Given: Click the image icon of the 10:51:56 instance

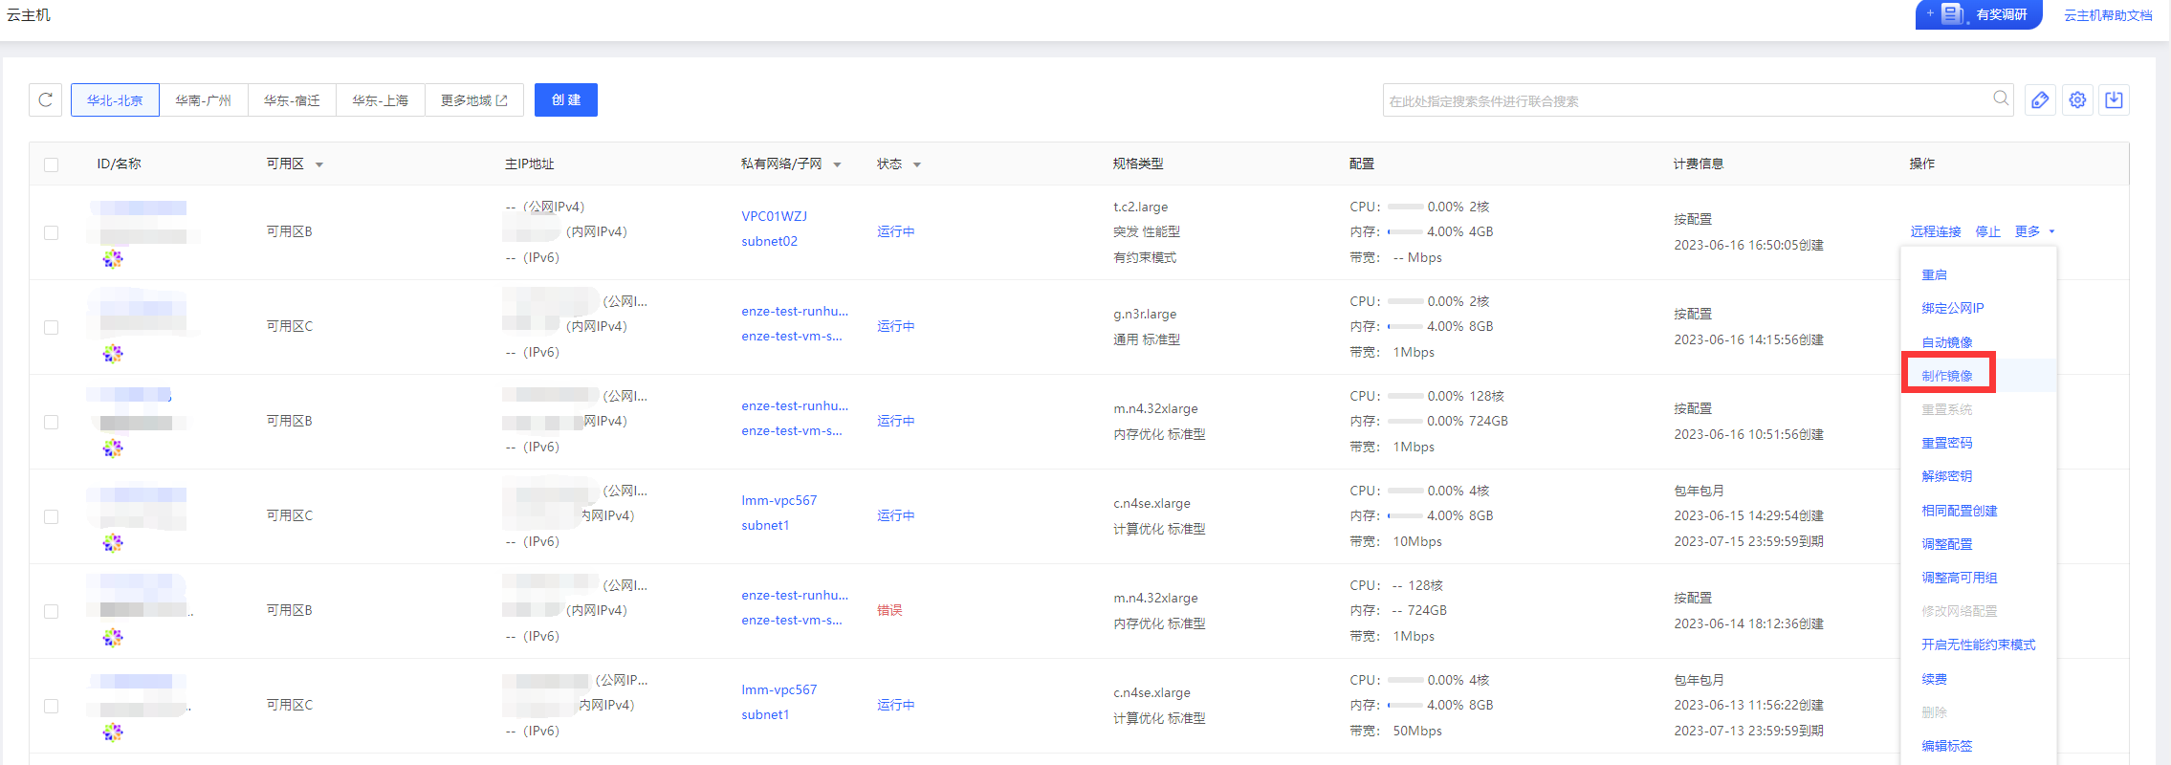Looking at the screenshot, I should click(x=113, y=448).
